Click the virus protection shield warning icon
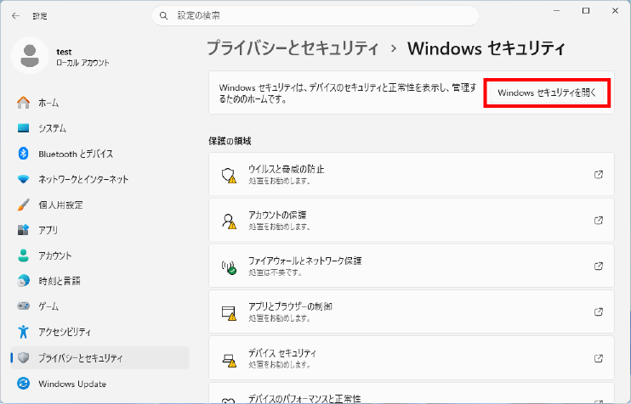The width and height of the screenshot is (631, 404). click(229, 176)
